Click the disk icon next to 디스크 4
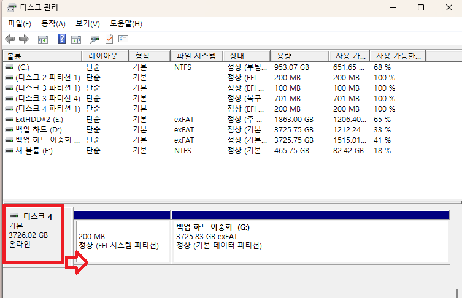The height and width of the screenshot is (298, 462). (x=14, y=216)
